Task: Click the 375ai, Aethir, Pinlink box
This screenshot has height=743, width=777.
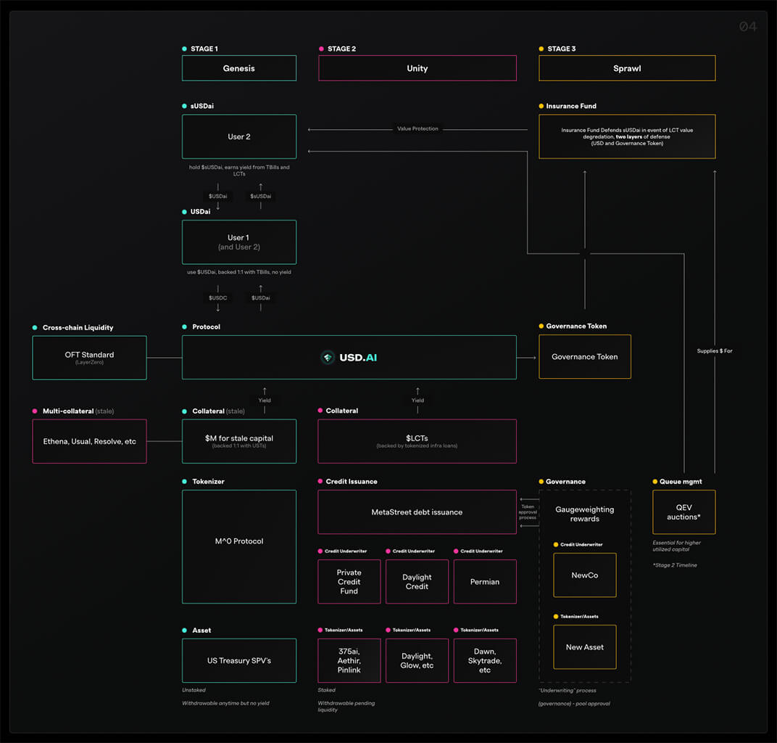Action: [x=349, y=661]
